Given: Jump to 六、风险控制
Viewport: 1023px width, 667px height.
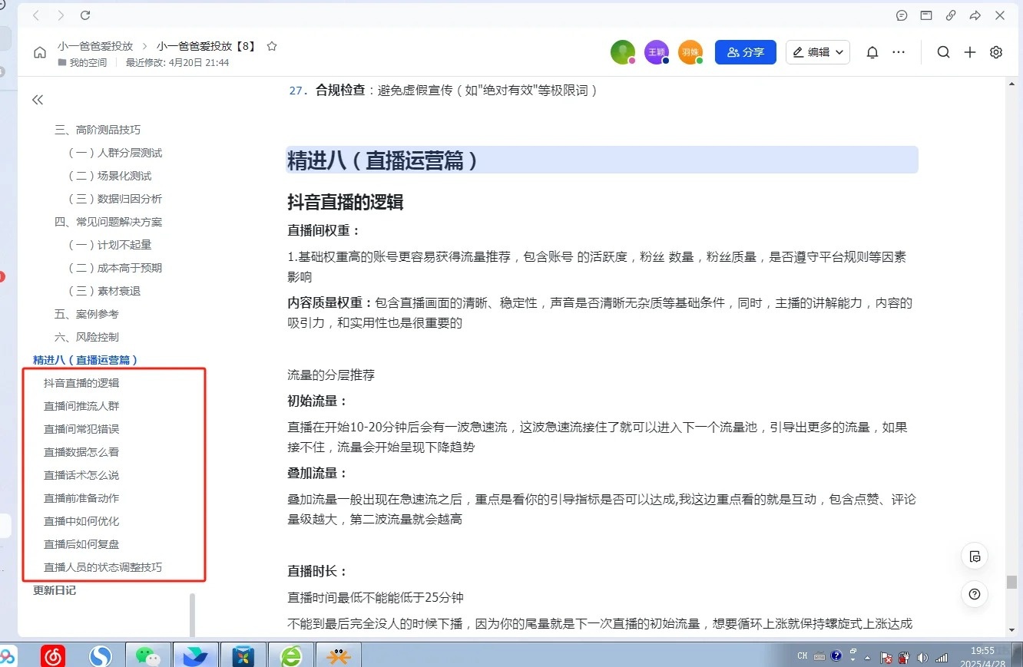Looking at the screenshot, I should [x=87, y=337].
